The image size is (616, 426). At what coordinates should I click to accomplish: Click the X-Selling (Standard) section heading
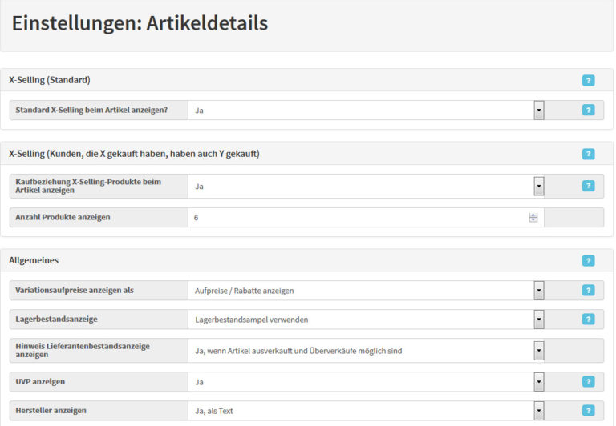pyautogui.click(x=50, y=80)
